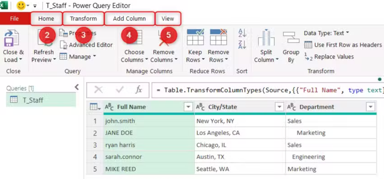
Task: Click the john.smith cell
Action: click(x=149, y=121)
